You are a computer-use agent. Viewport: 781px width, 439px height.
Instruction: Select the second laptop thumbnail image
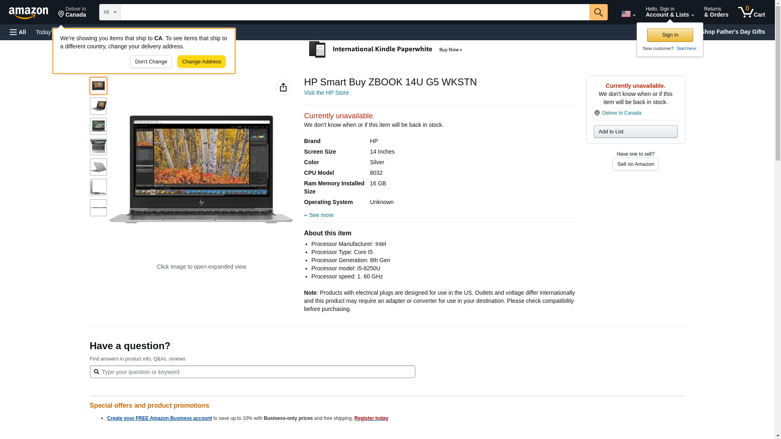tap(98, 106)
